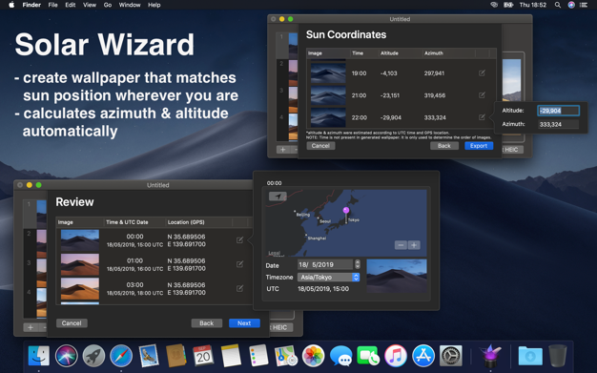Image resolution: width=597 pixels, height=373 pixels.
Task: Zoom out of the map with minus
Action: click(x=401, y=245)
